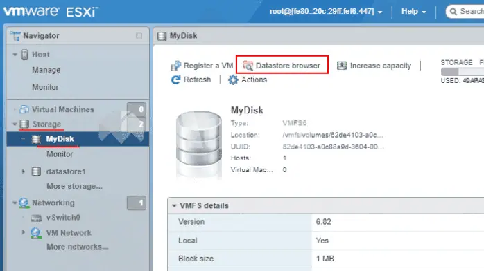Select datastore1 label in Navigator
This screenshot has height=271, width=484.
[x=66, y=171]
